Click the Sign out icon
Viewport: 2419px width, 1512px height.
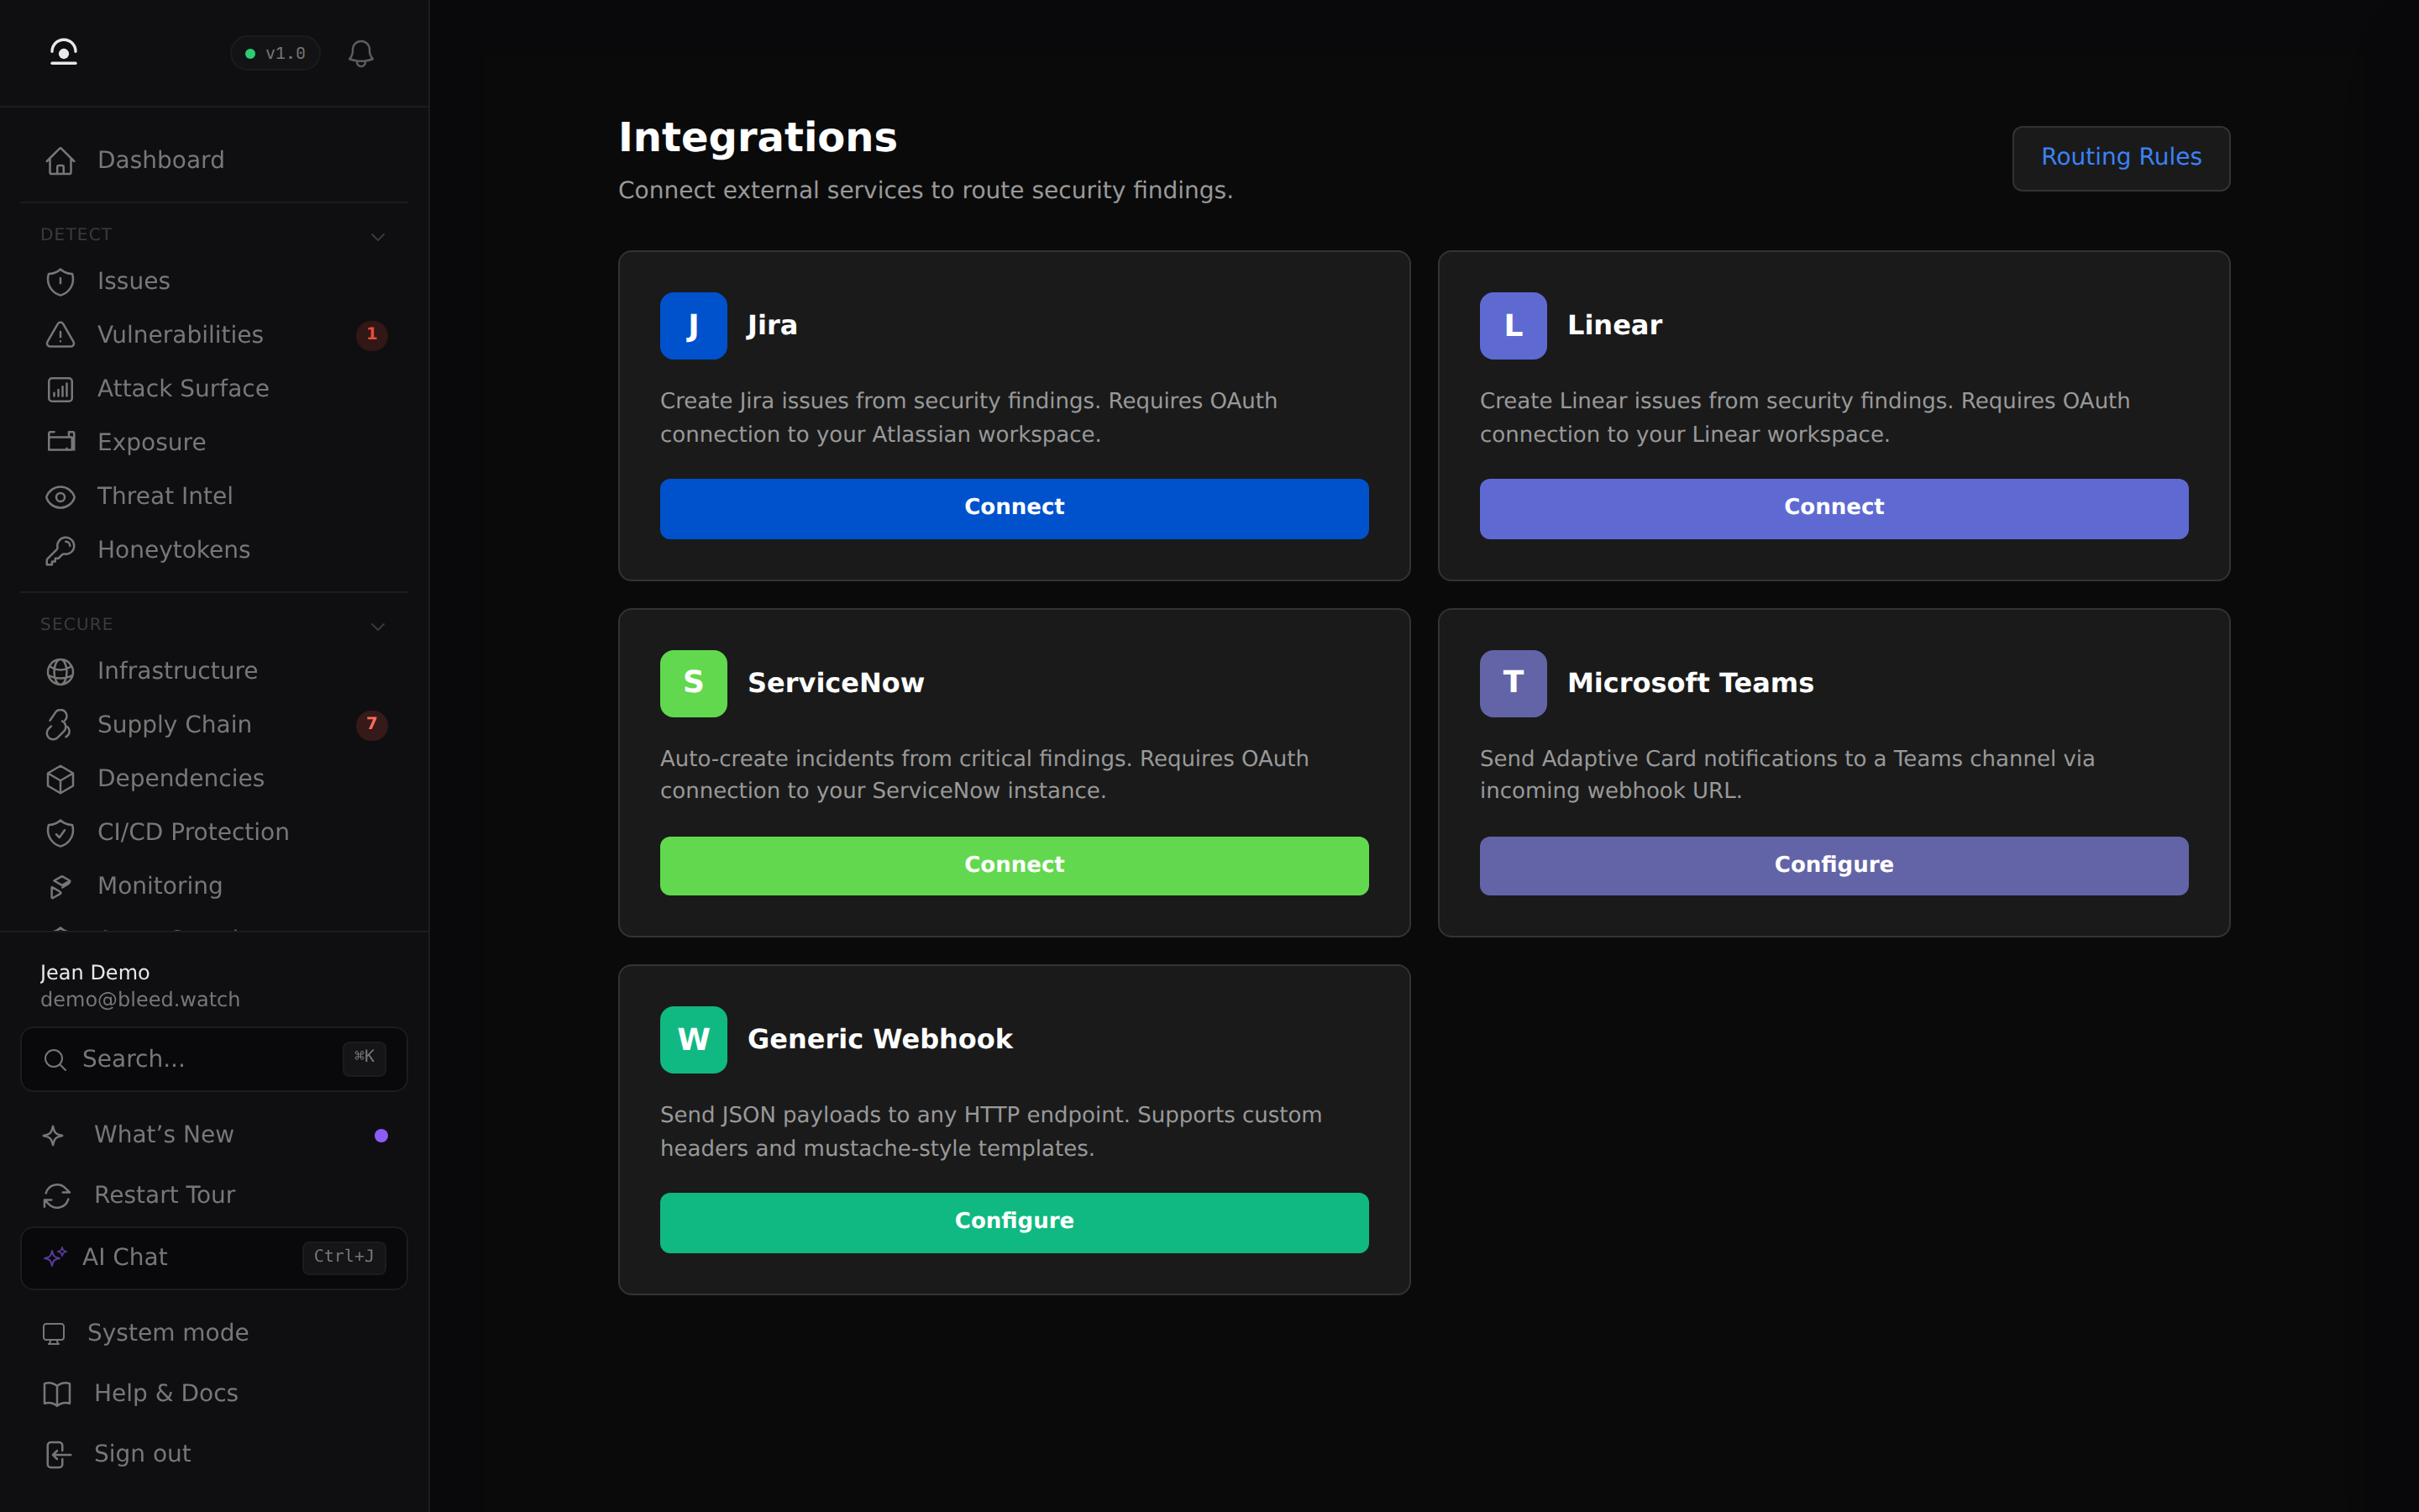pos(57,1455)
